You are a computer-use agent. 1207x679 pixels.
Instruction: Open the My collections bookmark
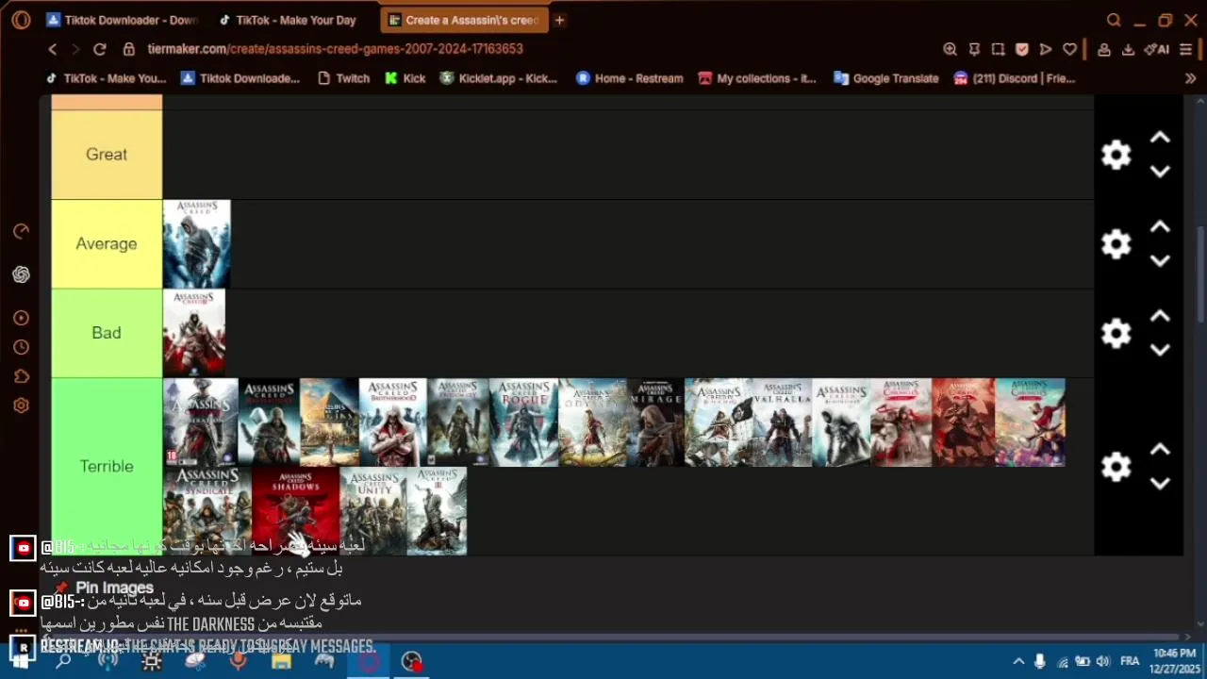click(x=757, y=78)
